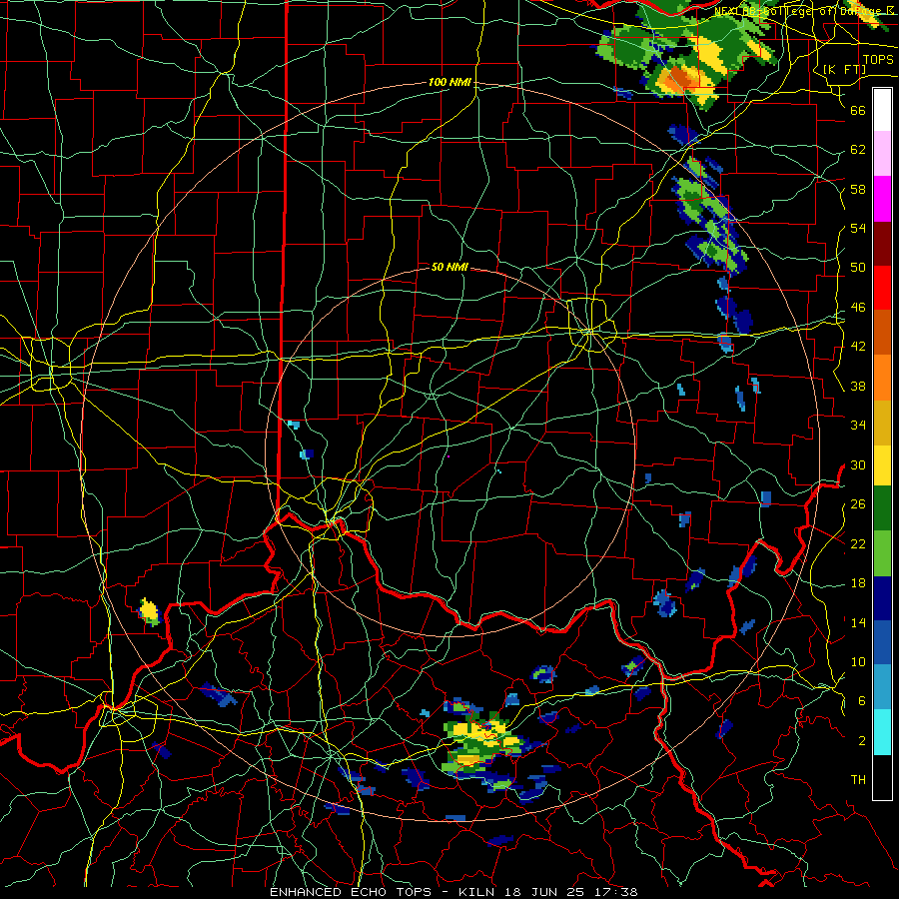Click the "30" legend value
The width and height of the screenshot is (899, 899).
coord(858,464)
